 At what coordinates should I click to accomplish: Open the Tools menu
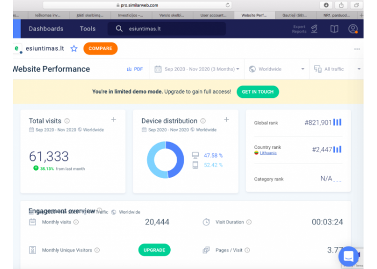click(x=88, y=29)
